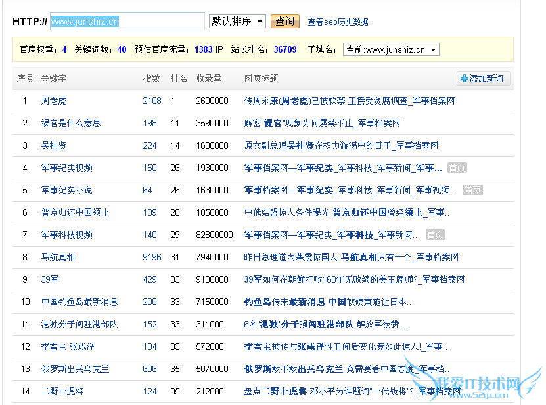The width and height of the screenshot is (546, 405).
Task: Click the 收录量 column header
Action: click(x=209, y=78)
